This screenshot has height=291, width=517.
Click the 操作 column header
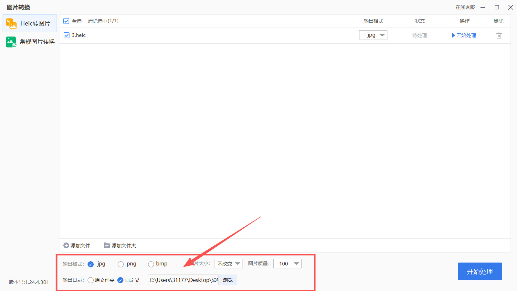465,21
